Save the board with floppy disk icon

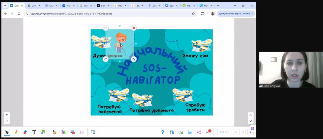pos(172,132)
